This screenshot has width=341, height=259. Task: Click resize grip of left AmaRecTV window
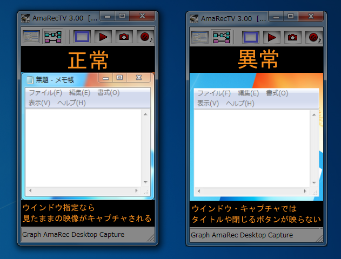151,238
